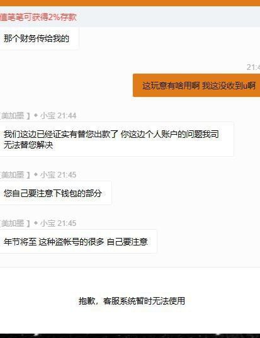Tap the red 可获得2%存款 promo banner
Image resolution: width=260 pixels, height=338 pixels.
[x=38, y=17]
